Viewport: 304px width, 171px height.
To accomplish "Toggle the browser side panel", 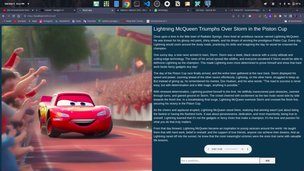I will [x=290, y=16].
